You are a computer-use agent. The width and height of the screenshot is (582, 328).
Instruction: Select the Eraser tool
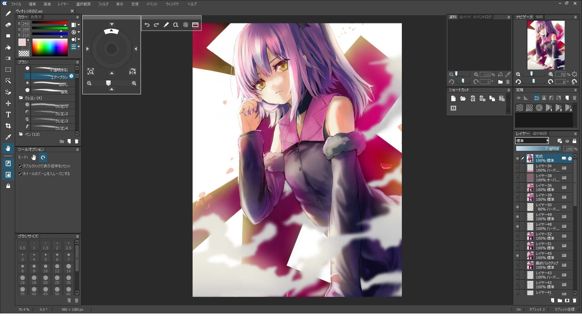point(8,25)
